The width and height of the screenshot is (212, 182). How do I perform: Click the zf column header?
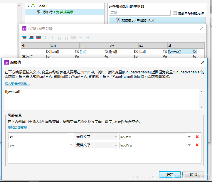point(182,45)
